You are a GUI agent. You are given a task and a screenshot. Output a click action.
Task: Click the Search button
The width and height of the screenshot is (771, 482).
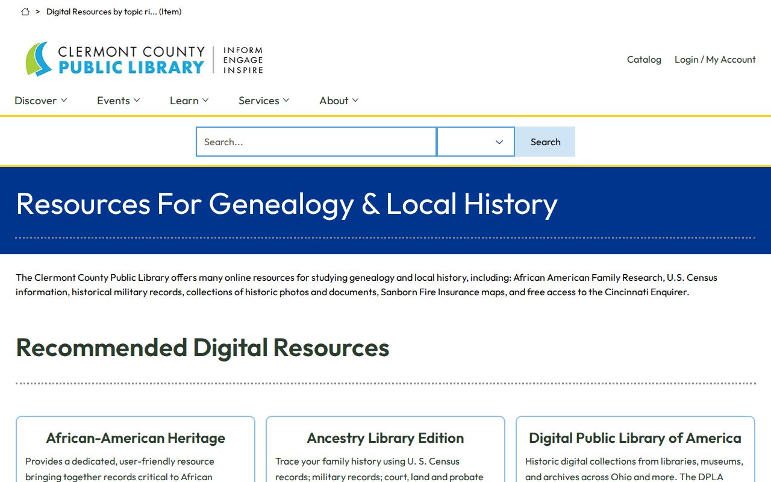[545, 142]
